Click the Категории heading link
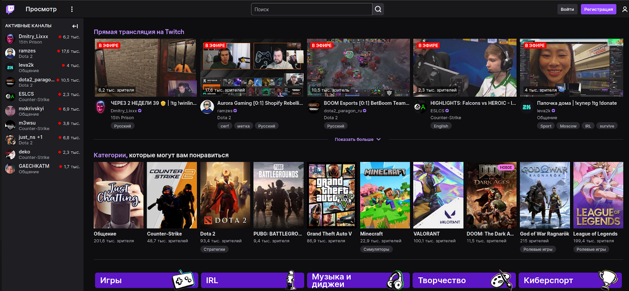The image size is (629, 291). tap(110, 155)
